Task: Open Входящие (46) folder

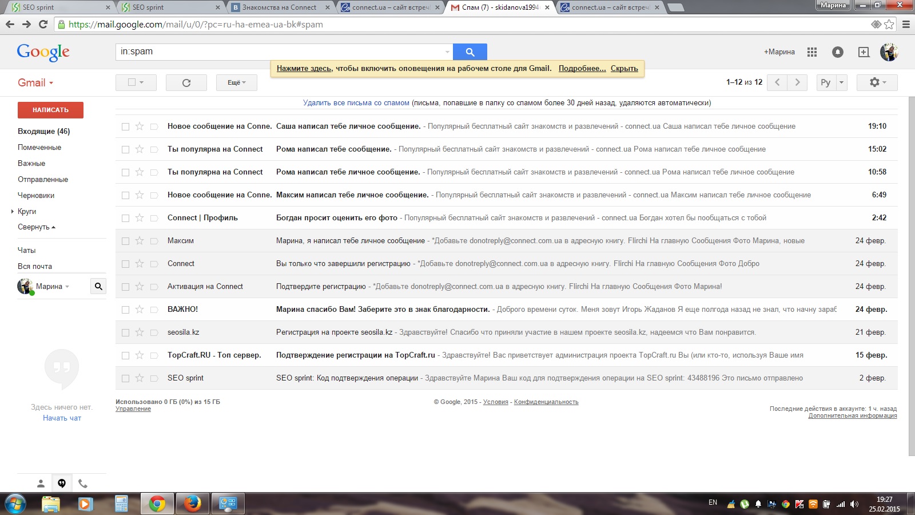Action: (x=44, y=131)
